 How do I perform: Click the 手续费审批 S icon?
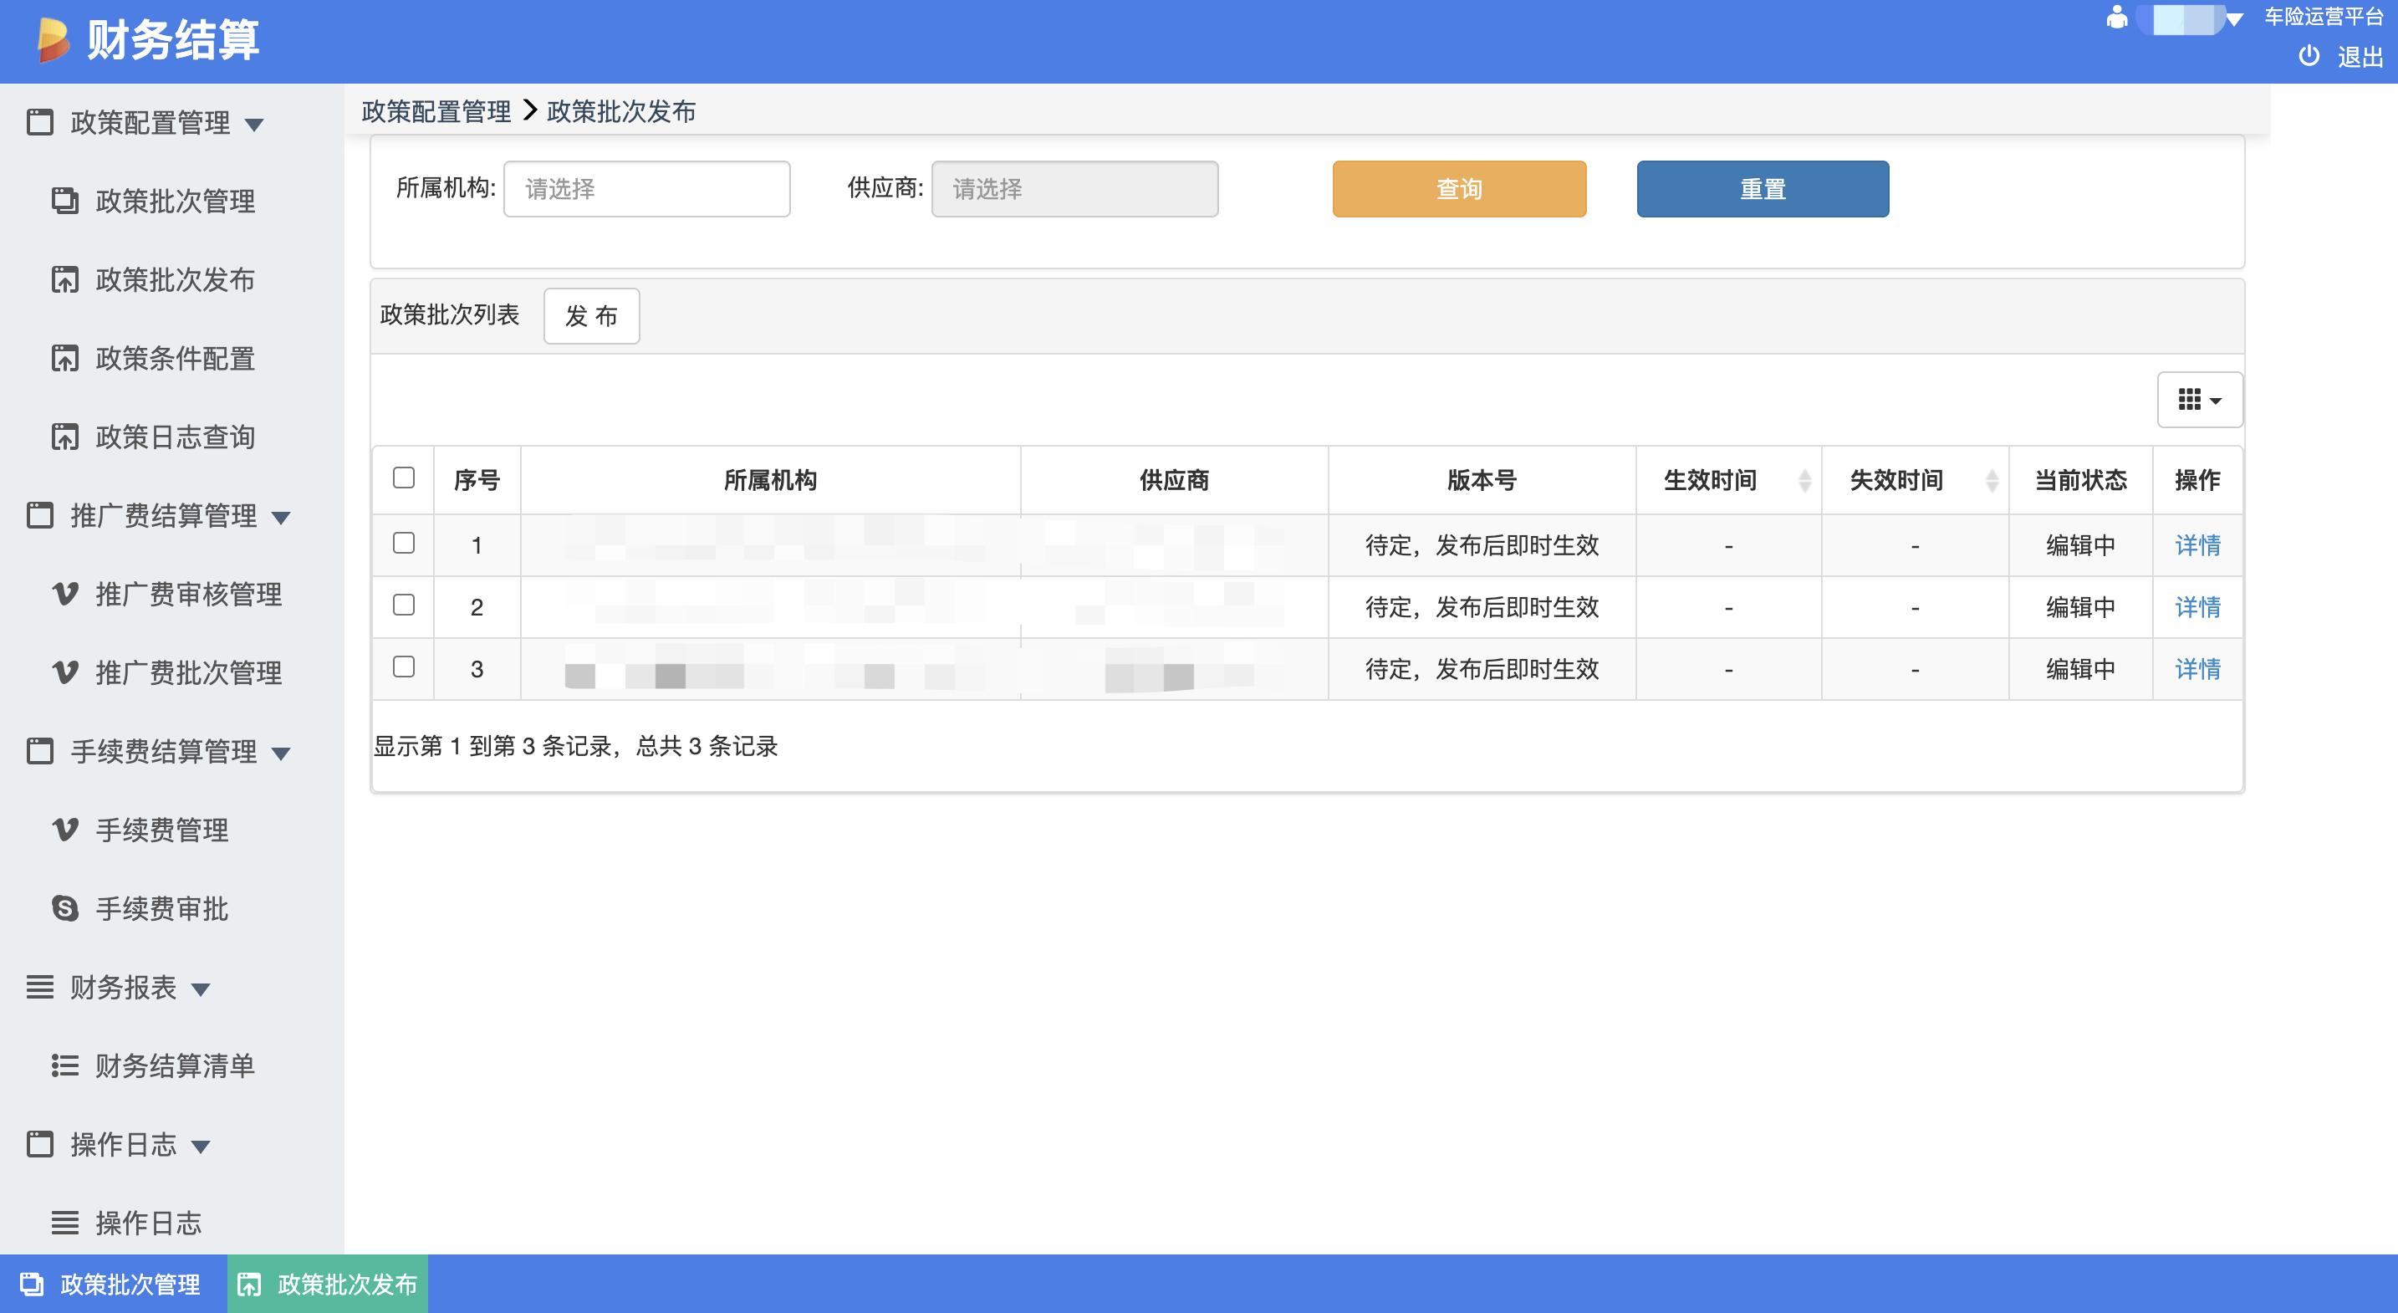tap(64, 908)
